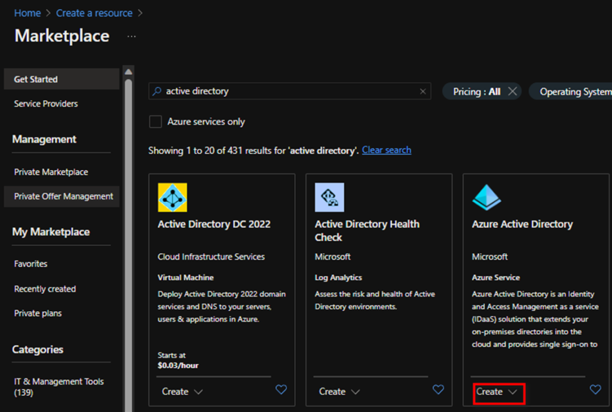This screenshot has height=412, width=612.
Task: Click the Virtual Machine label
Action: (x=185, y=278)
